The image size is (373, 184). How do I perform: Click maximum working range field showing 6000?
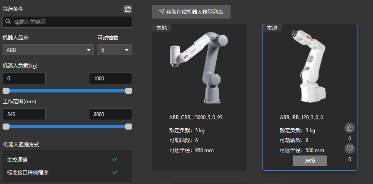point(111,114)
